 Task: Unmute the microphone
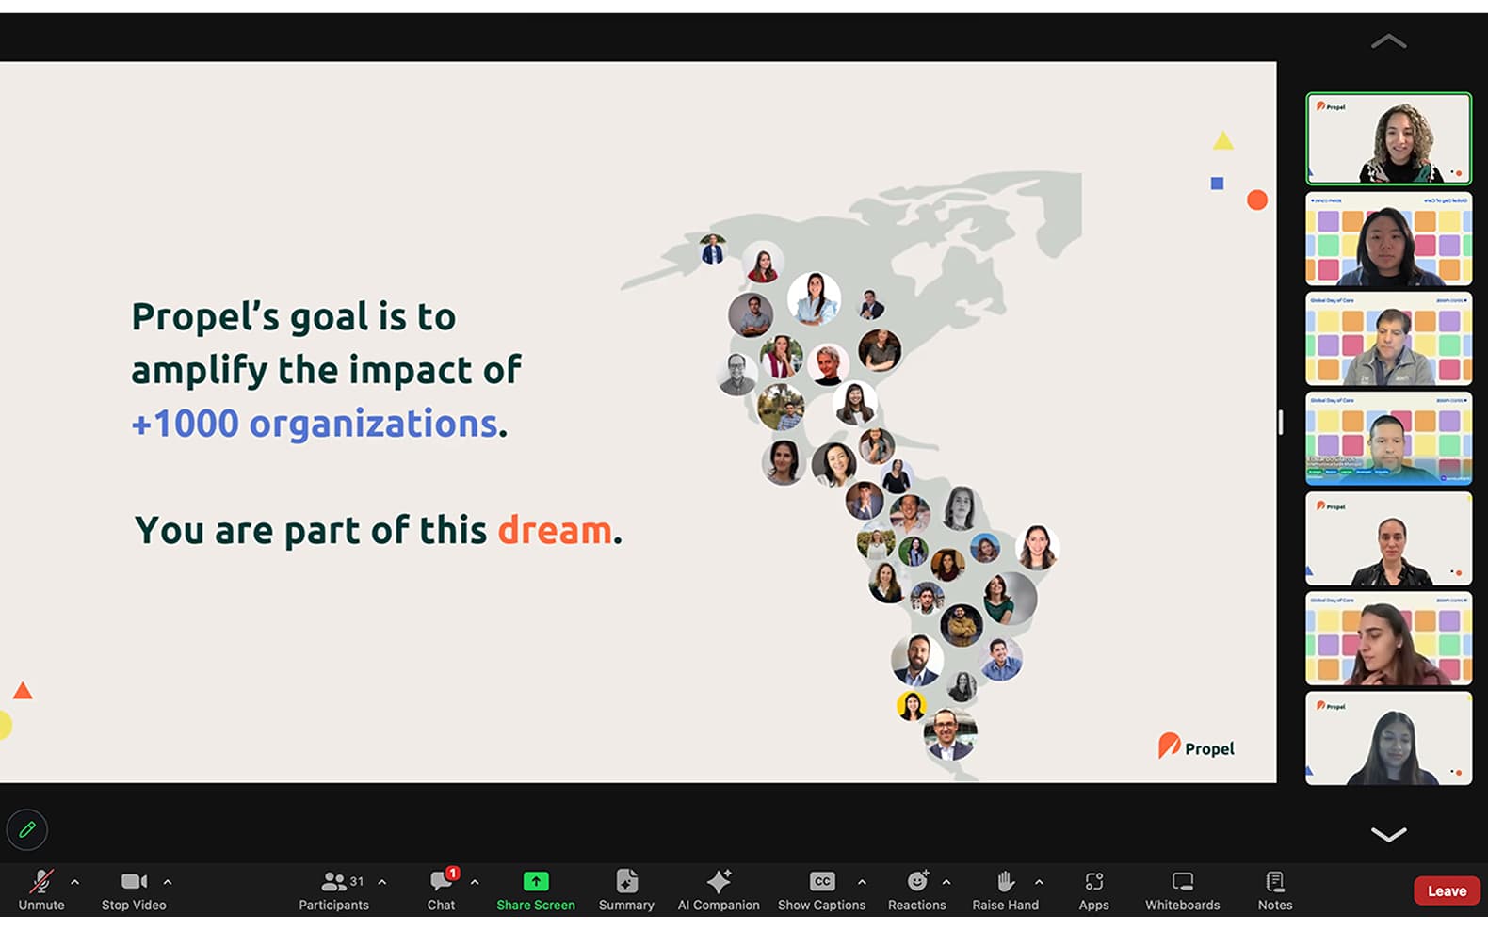[x=41, y=890]
